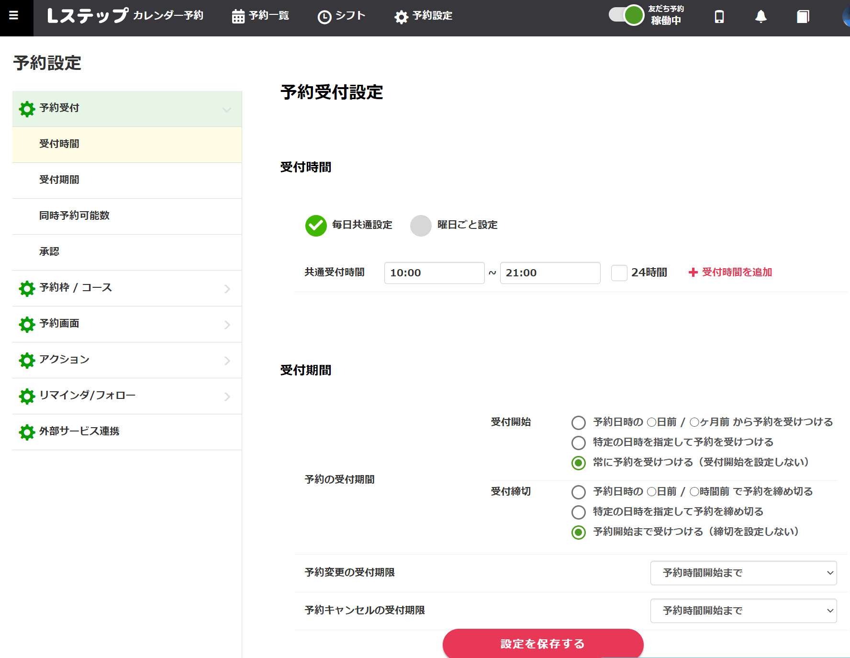Viewport: 850px width, 658px height.
Task: Select 特定の日時を指定して予約を受けつける
Action: (x=578, y=442)
